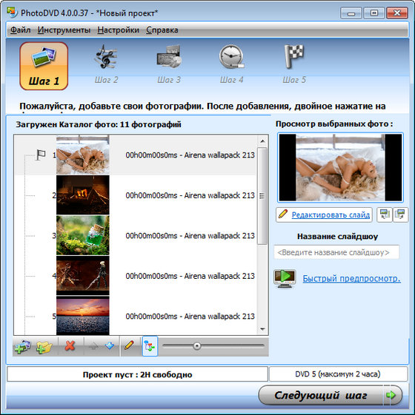Screen dimensions: 415x415
Task: Minimize the PhotoDVD window
Action: 351,13
